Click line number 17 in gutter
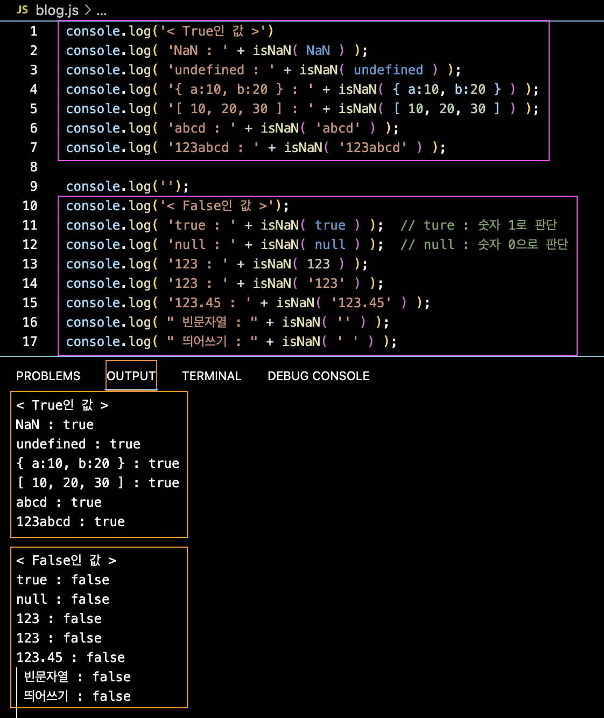 [x=30, y=342]
